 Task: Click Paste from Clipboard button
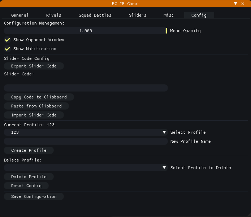36,106
